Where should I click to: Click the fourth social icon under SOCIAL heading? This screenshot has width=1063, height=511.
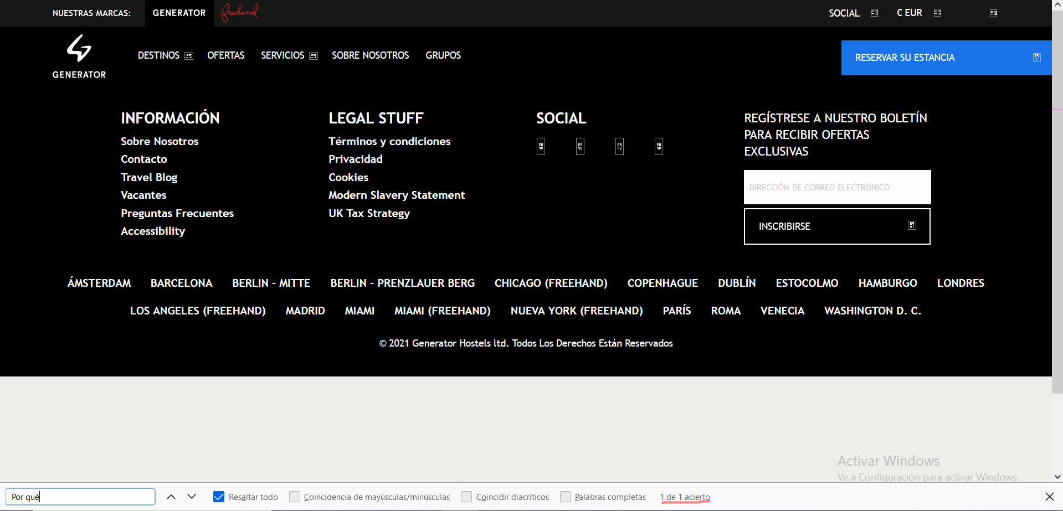coord(659,146)
